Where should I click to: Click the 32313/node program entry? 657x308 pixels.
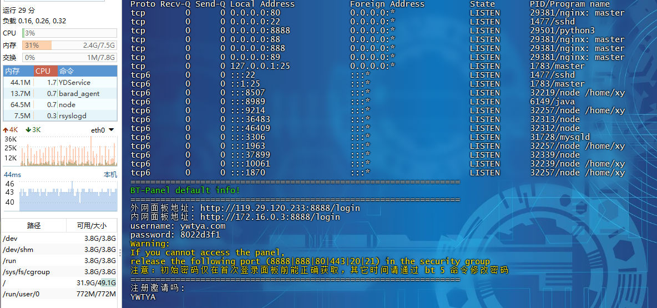click(555, 119)
